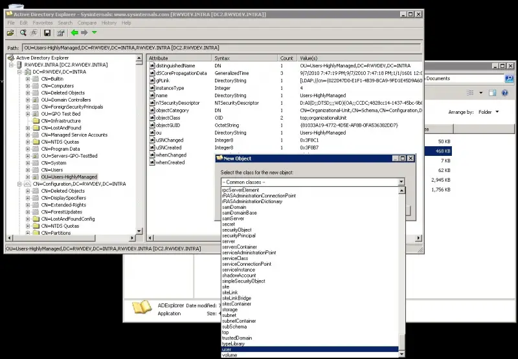Screen dimensions: 518x359
Task: Click the icon beside whenCreated attribute
Action: click(152, 162)
